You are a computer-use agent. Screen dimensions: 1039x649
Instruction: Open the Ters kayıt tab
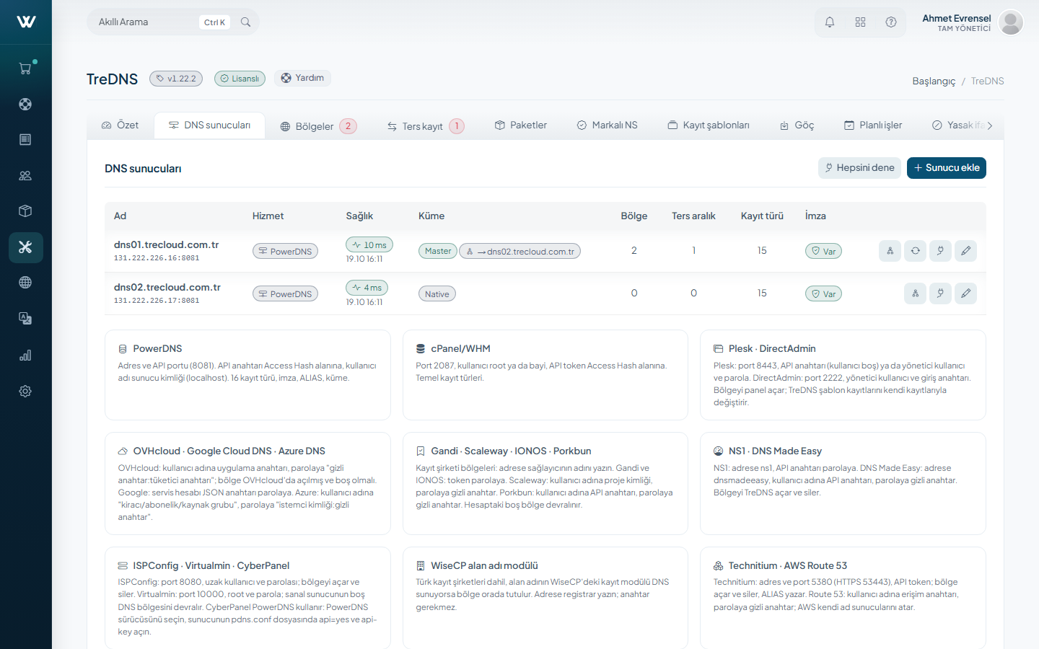[x=426, y=126]
